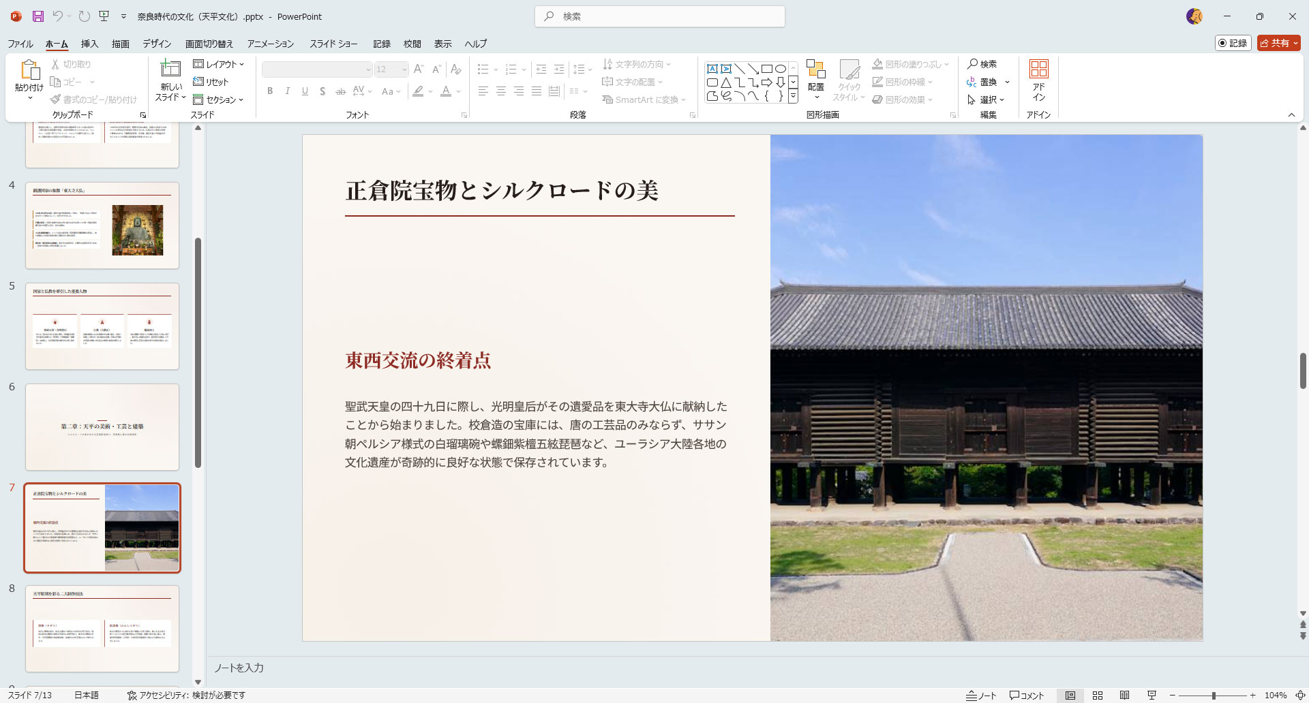Viewport: 1309px width, 703px height.
Task: Click the Save icon in title bar
Action: click(x=38, y=16)
